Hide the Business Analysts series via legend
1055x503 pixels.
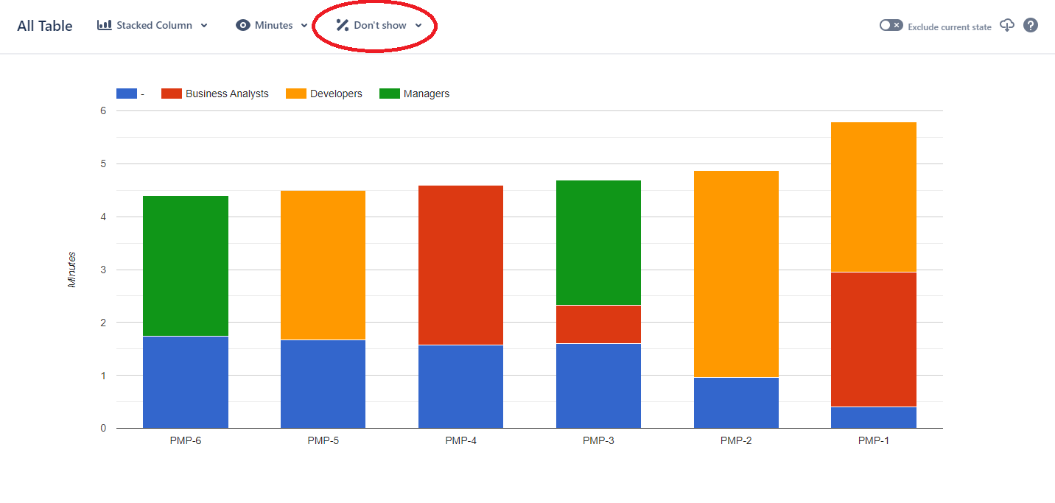coord(228,93)
